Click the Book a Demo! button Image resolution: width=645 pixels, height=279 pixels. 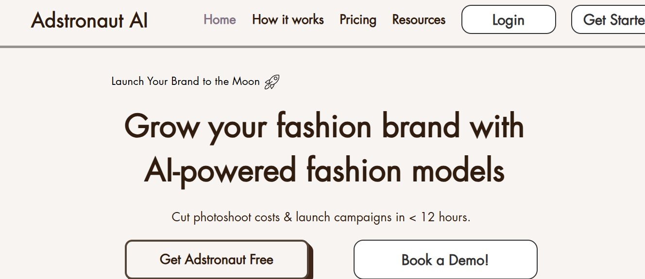point(445,260)
